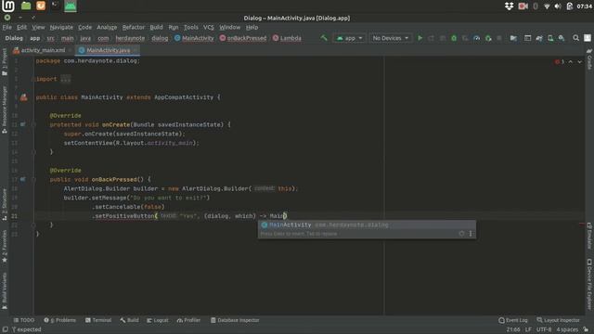Viewport: 594px width, 334px height.
Task: Click the class gutter icon beside MainActivity declaration
Action: (24, 97)
